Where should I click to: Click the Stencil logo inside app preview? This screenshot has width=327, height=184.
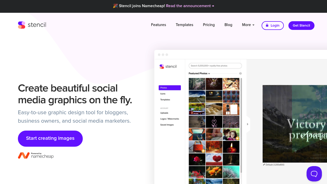pyautogui.click(x=168, y=66)
